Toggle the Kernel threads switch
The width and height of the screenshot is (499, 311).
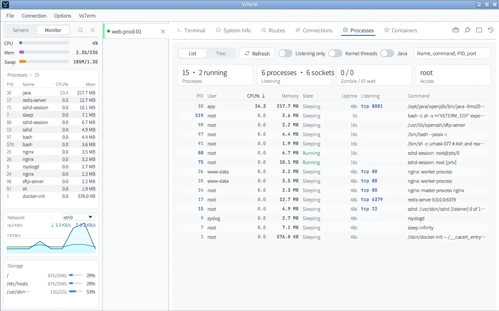click(335, 53)
